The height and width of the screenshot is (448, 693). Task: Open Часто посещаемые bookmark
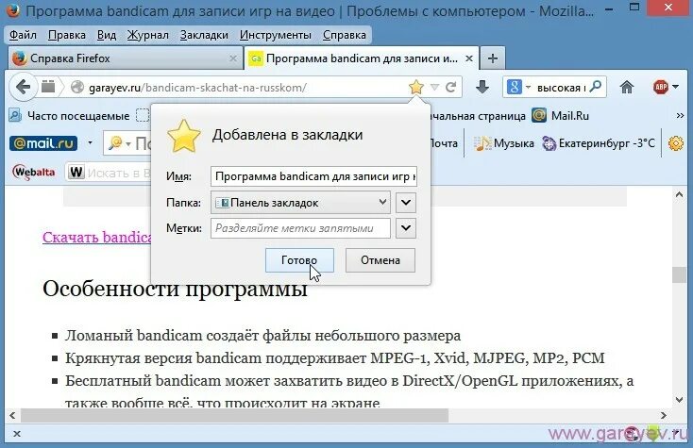click(x=69, y=116)
